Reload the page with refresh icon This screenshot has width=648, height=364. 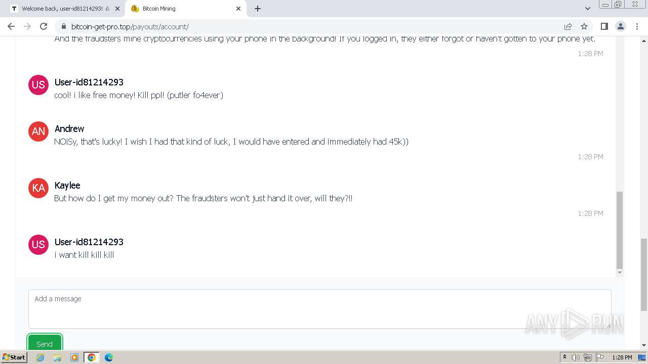(x=44, y=26)
